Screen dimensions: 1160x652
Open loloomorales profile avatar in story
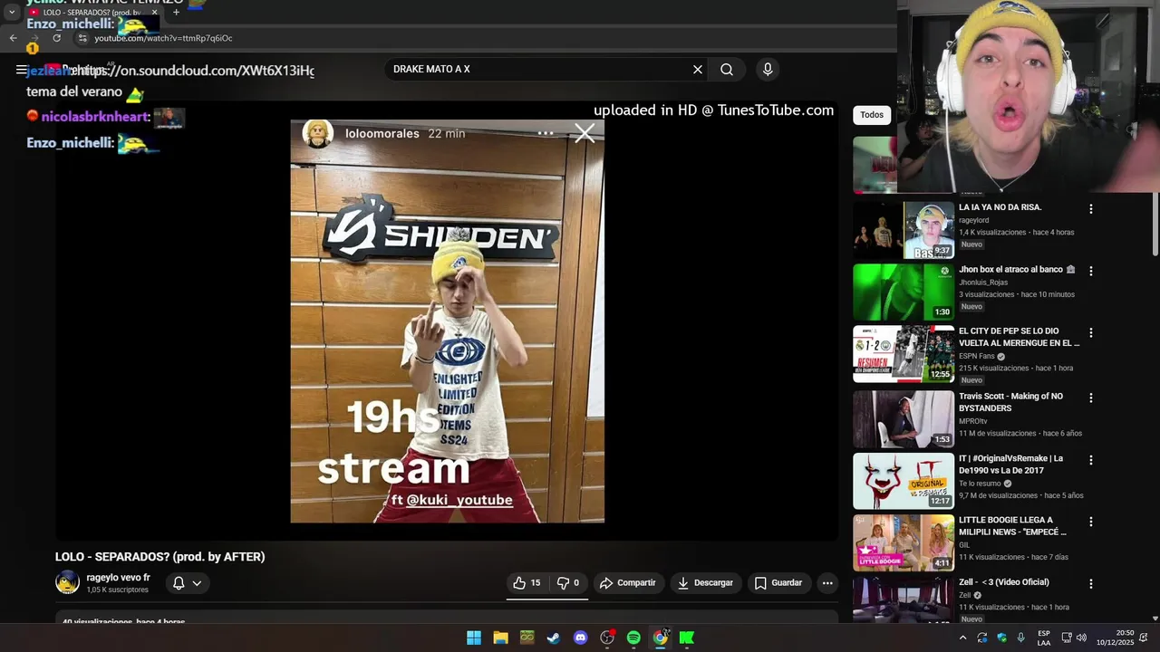[x=317, y=133]
